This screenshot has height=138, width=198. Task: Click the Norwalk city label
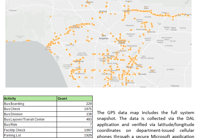[143, 74]
